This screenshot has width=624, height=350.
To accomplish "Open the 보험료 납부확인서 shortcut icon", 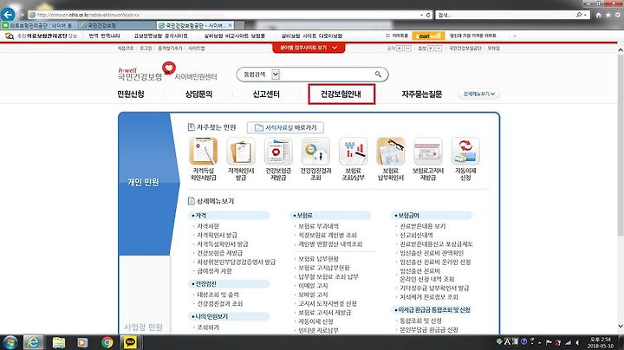I will pyautogui.click(x=390, y=151).
